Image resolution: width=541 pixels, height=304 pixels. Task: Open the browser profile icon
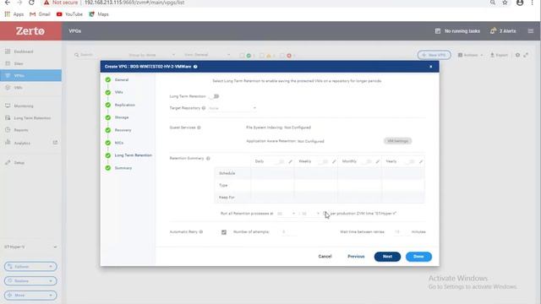click(520, 3)
